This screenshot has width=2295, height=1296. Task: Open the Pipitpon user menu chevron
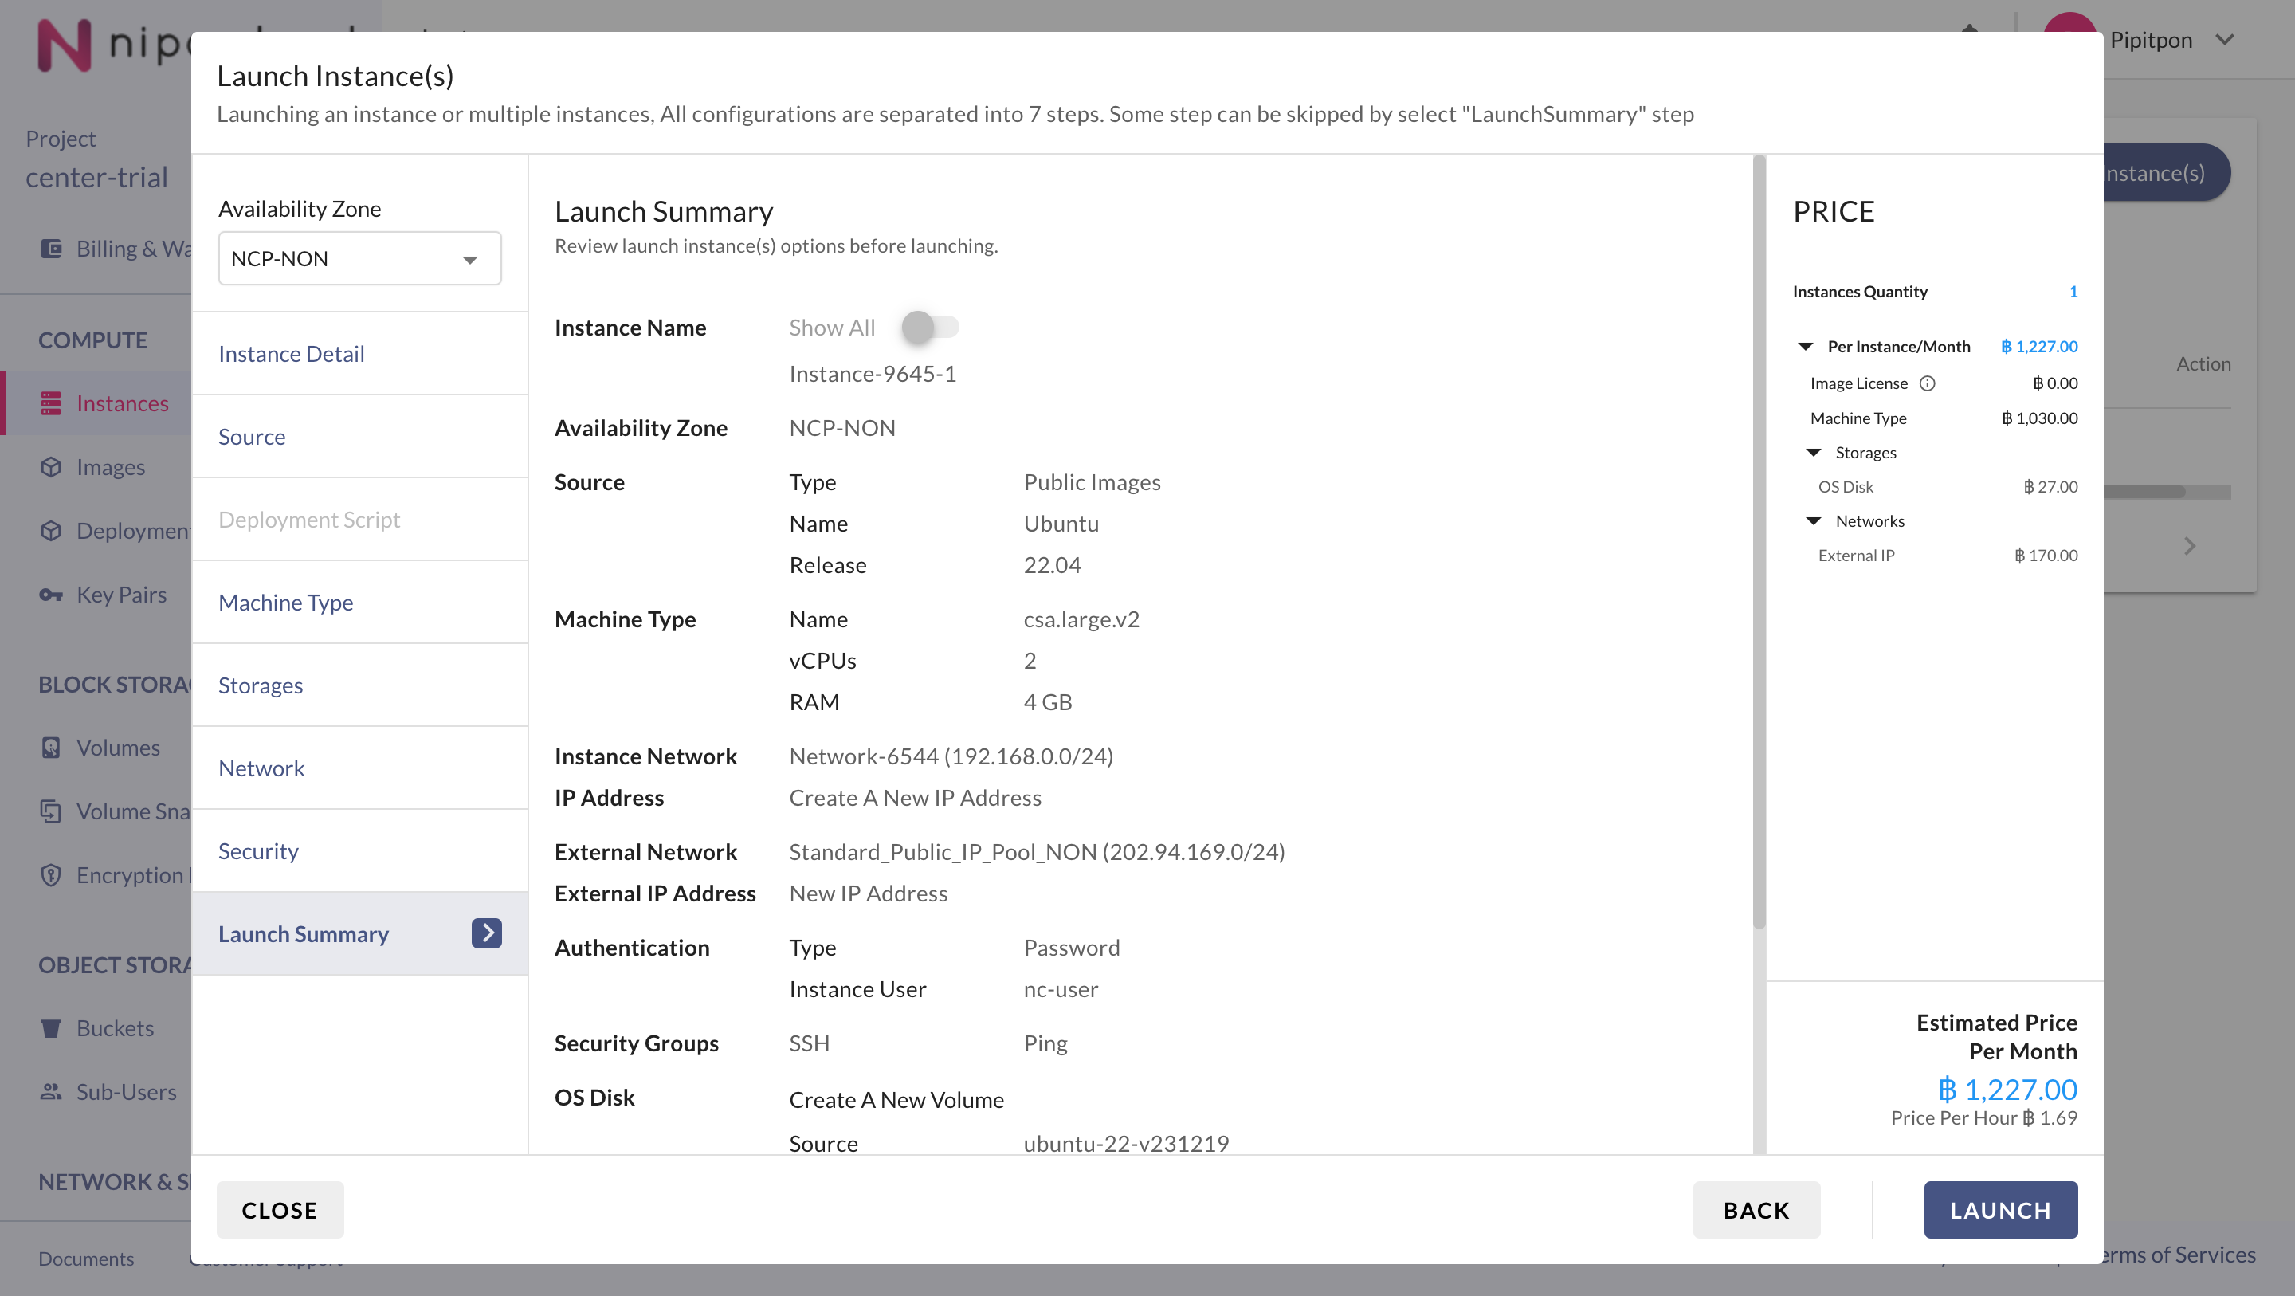click(x=2225, y=40)
